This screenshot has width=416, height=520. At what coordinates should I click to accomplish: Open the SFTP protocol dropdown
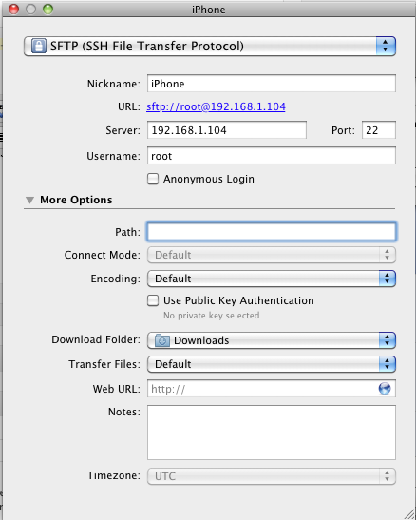[x=210, y=46]
